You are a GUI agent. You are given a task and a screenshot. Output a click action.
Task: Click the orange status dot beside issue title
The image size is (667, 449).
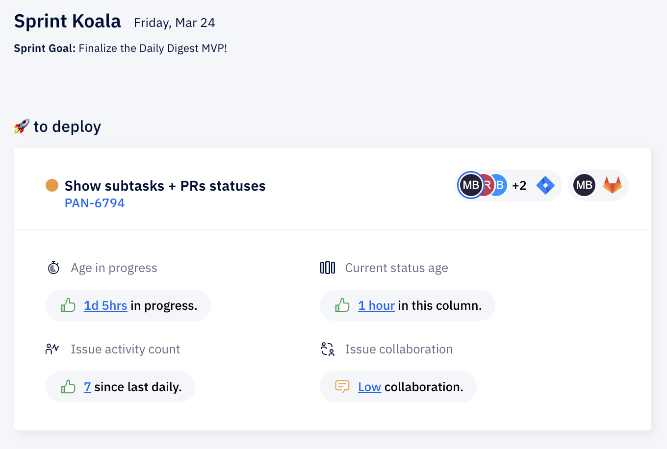[52, 185]
